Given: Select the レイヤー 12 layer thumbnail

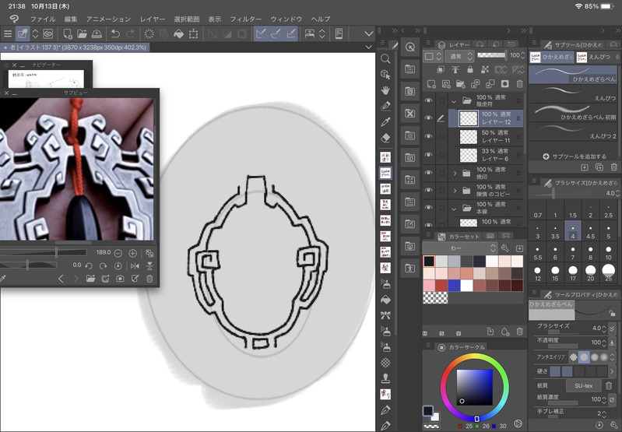Looking at the screenshot, I should click(469, 118).
